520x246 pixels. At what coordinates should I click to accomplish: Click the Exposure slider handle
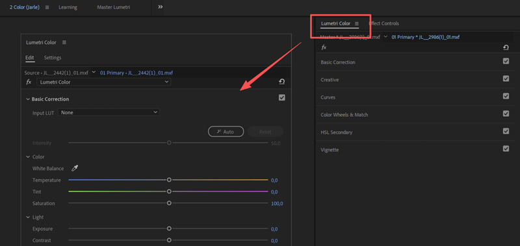click(169, 228)
